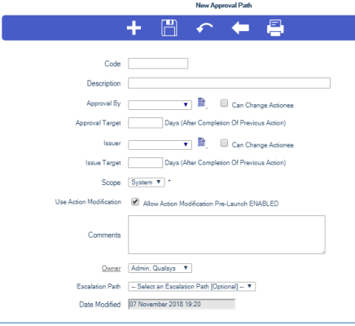
Task: Open the lookup icon beside Issuer
Action: pyautogui.click(x=202, y=143)
